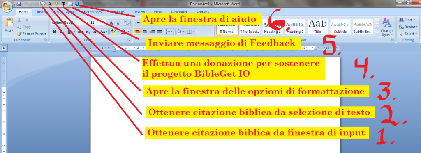Click the Save floppy disk icon
Image resolution: width=421 pixels, height=153 pixels.
tap(19, 4)
